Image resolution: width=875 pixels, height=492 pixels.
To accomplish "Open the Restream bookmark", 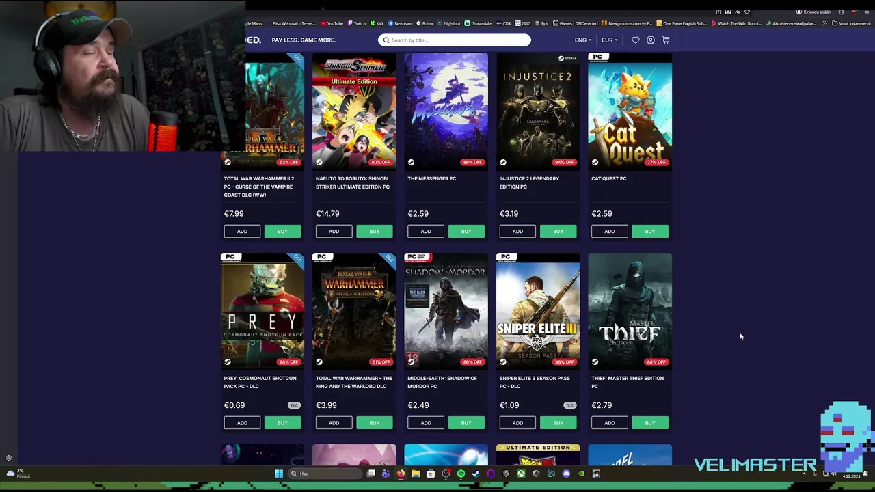I will tap(400, 23).
